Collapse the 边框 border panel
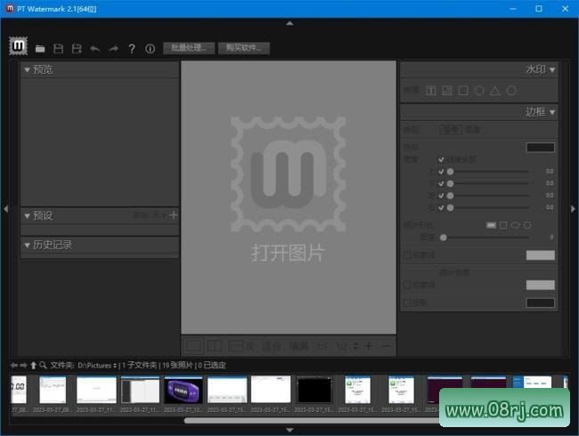Image resolution: width=579 pixels, height=436 pixels. pos(552,112)
